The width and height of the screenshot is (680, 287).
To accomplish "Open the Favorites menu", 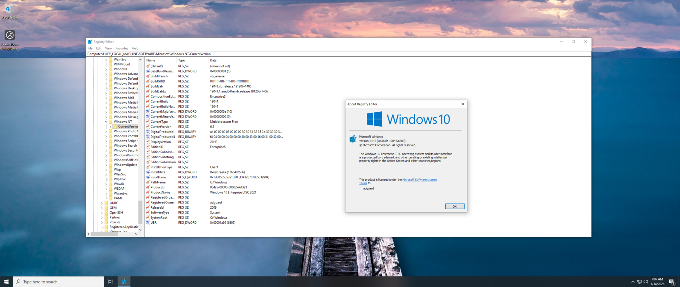I will 122,48.
